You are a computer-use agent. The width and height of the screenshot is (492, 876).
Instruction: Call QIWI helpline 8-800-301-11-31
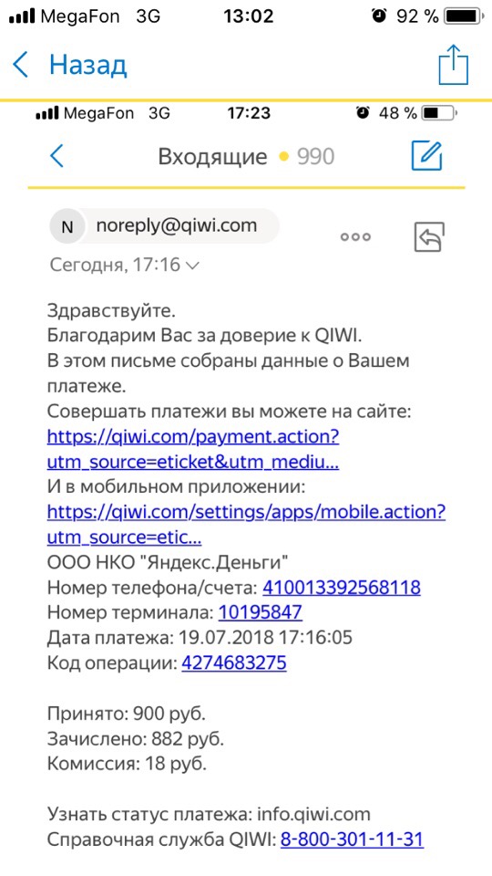(352, 839)
